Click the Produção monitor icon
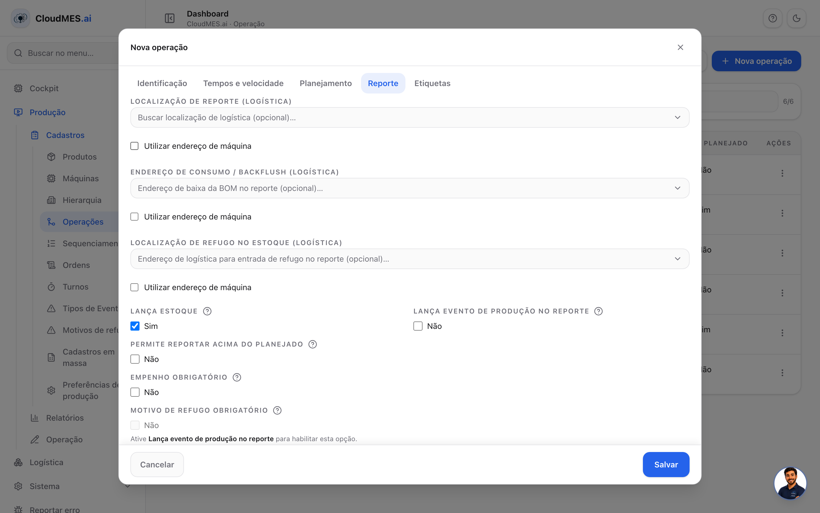This screenshot has height=513, width=820. click(x=18, y=112)
